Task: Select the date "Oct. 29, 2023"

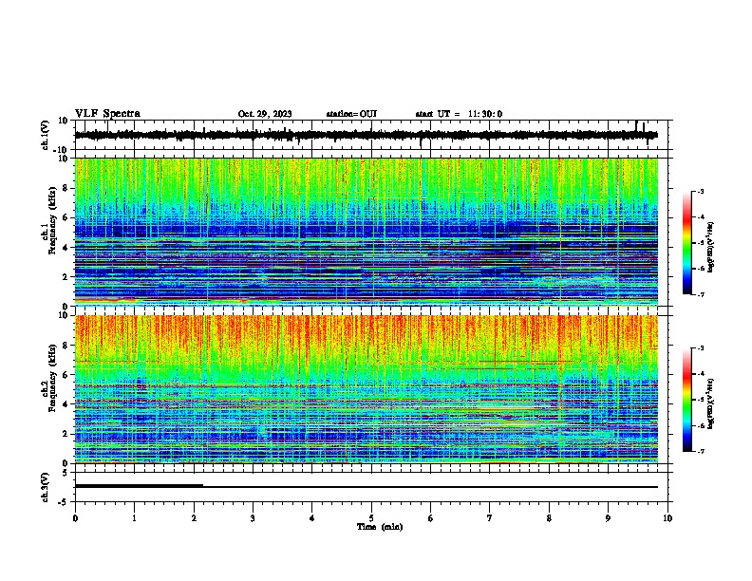Action: point(265,114)
